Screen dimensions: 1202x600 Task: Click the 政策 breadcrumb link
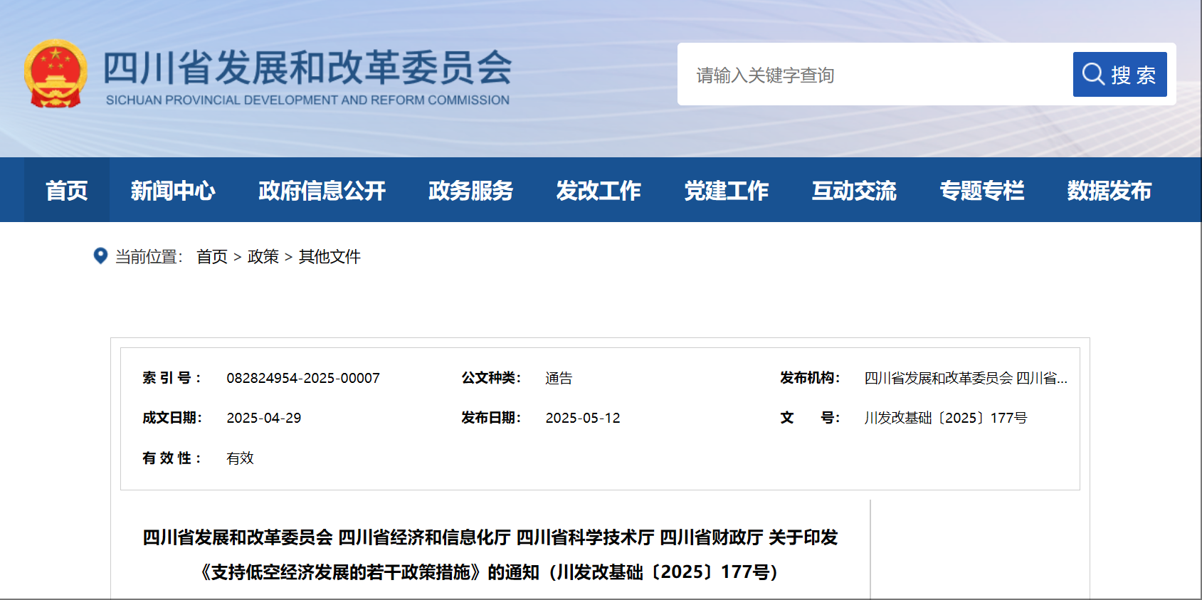point(263,257)
